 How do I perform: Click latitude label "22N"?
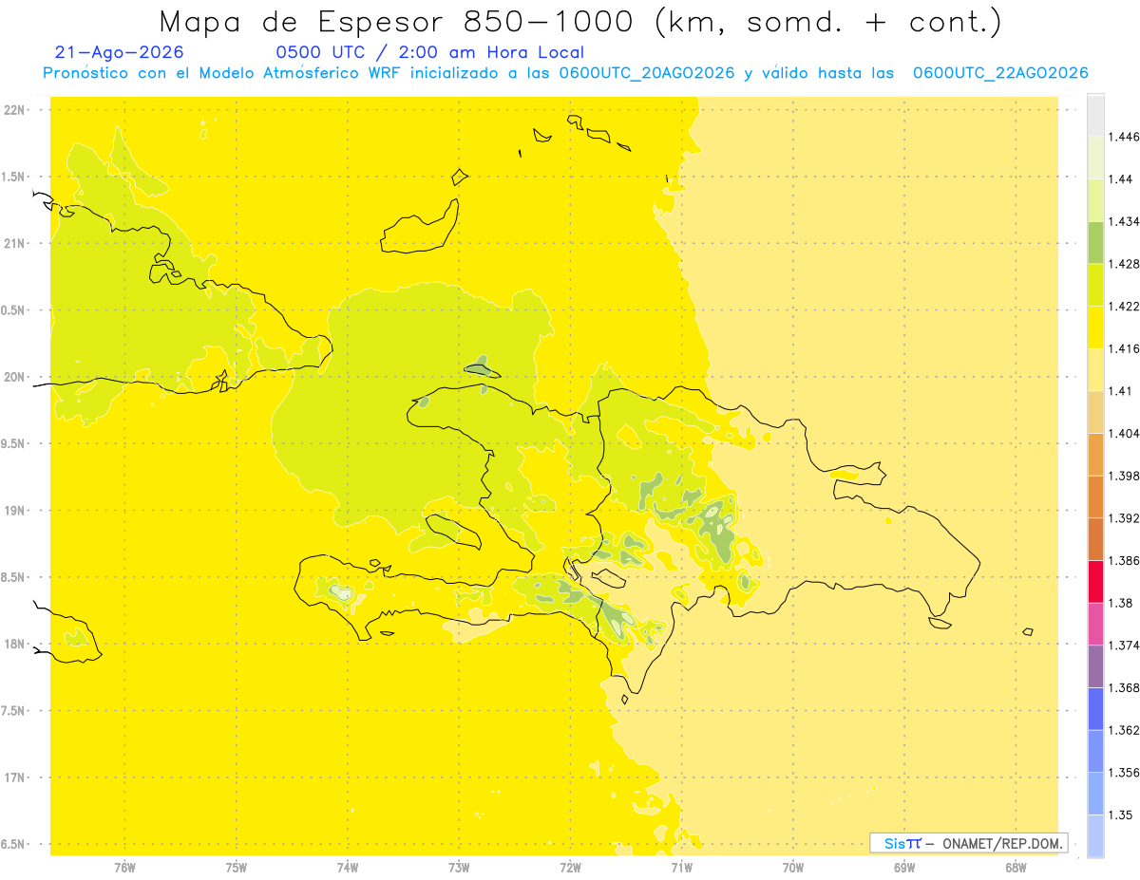coord(14,110)
